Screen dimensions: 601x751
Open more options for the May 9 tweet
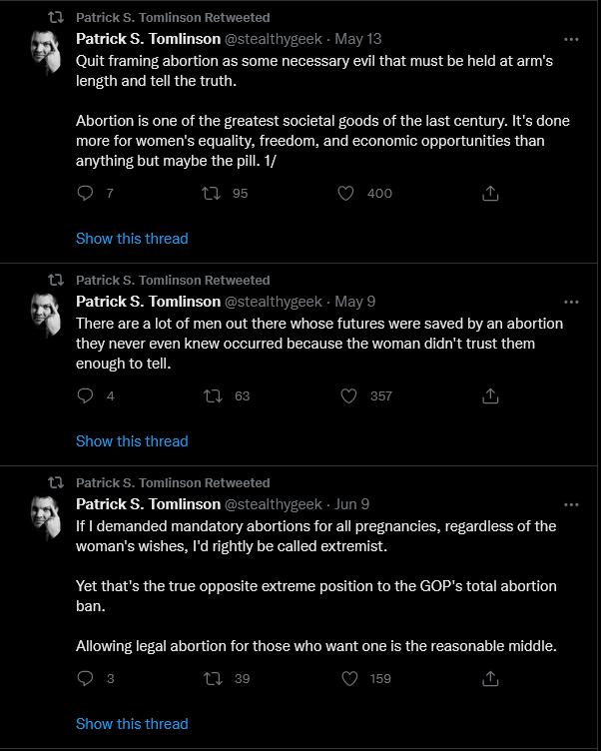click(571, 302)
